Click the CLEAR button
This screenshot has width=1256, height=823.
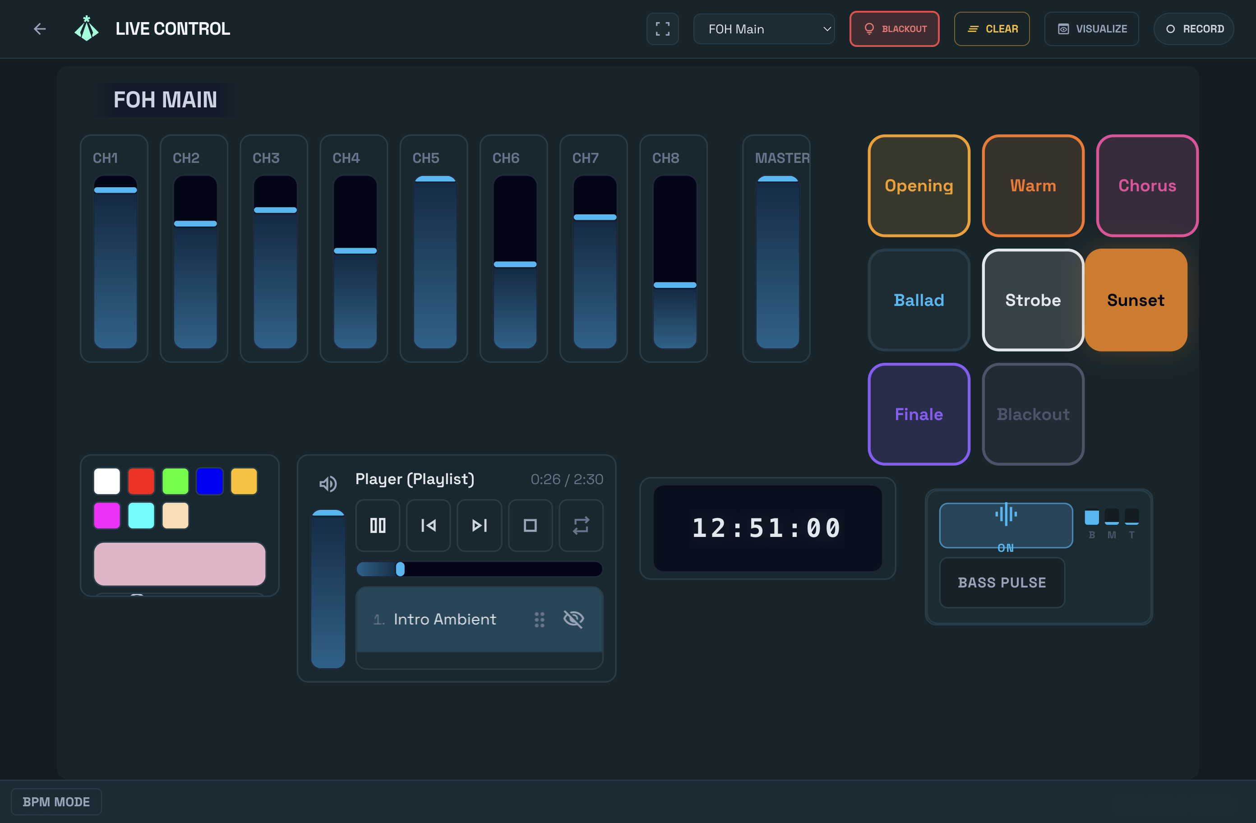[x=992, y=29]
